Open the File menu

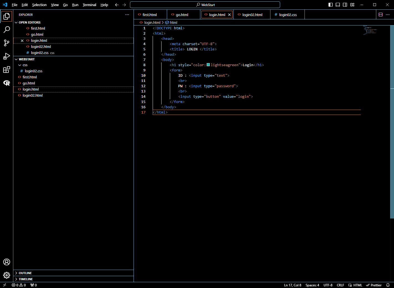point(15,5)
